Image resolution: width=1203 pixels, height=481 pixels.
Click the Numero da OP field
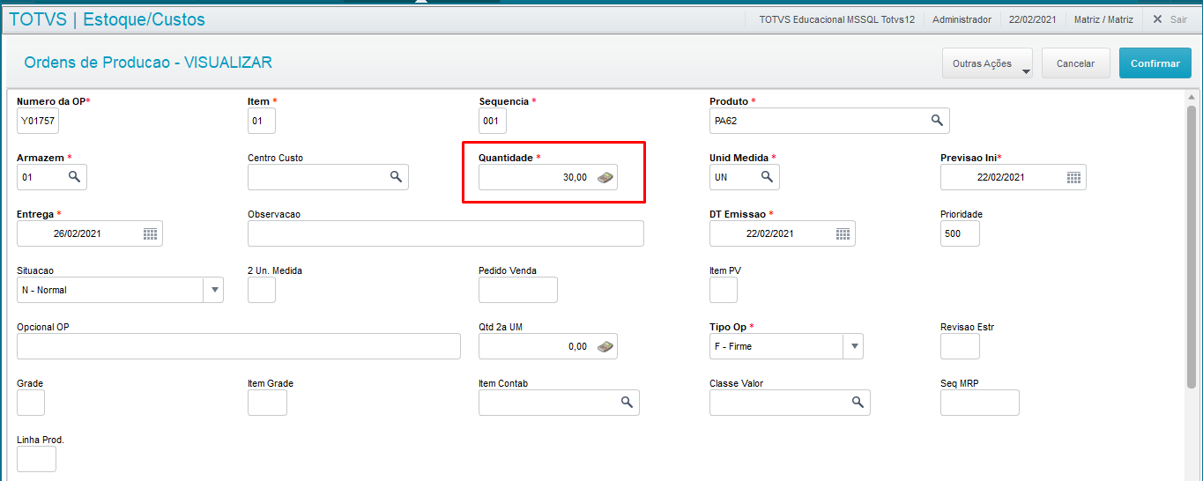[38, 121]
